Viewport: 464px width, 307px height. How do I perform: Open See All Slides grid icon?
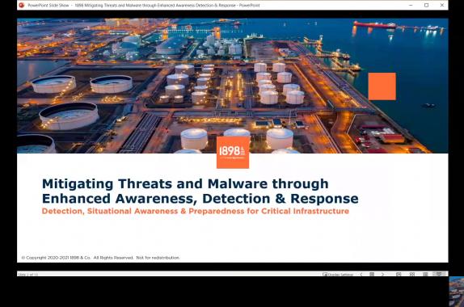pos(372,275)
